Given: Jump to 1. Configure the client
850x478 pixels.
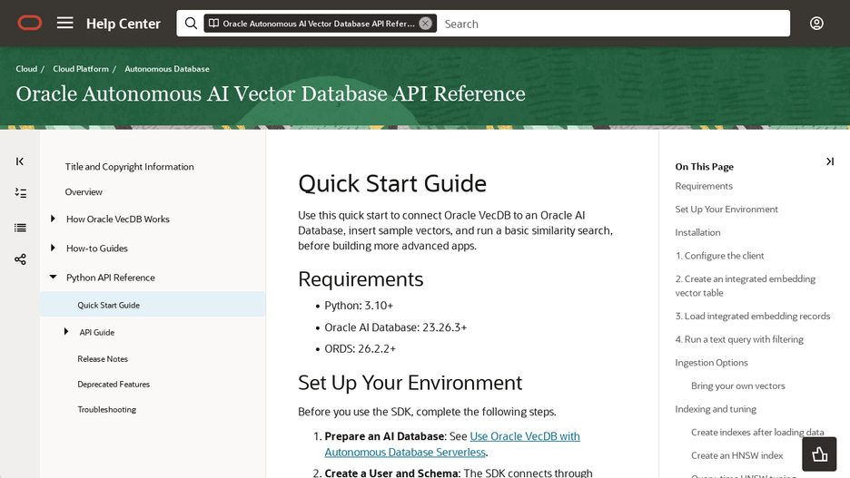Looking at the screenshot, I should click(x=719, y=256).
